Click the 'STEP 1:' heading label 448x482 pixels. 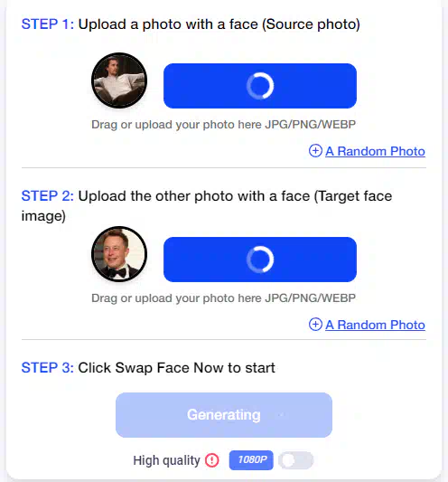click(48, 24)
